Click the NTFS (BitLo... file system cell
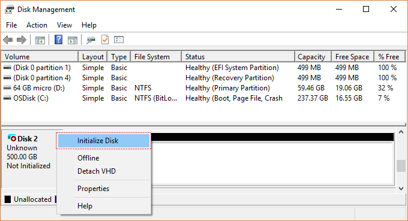408x221 pixels. point(155,98)
